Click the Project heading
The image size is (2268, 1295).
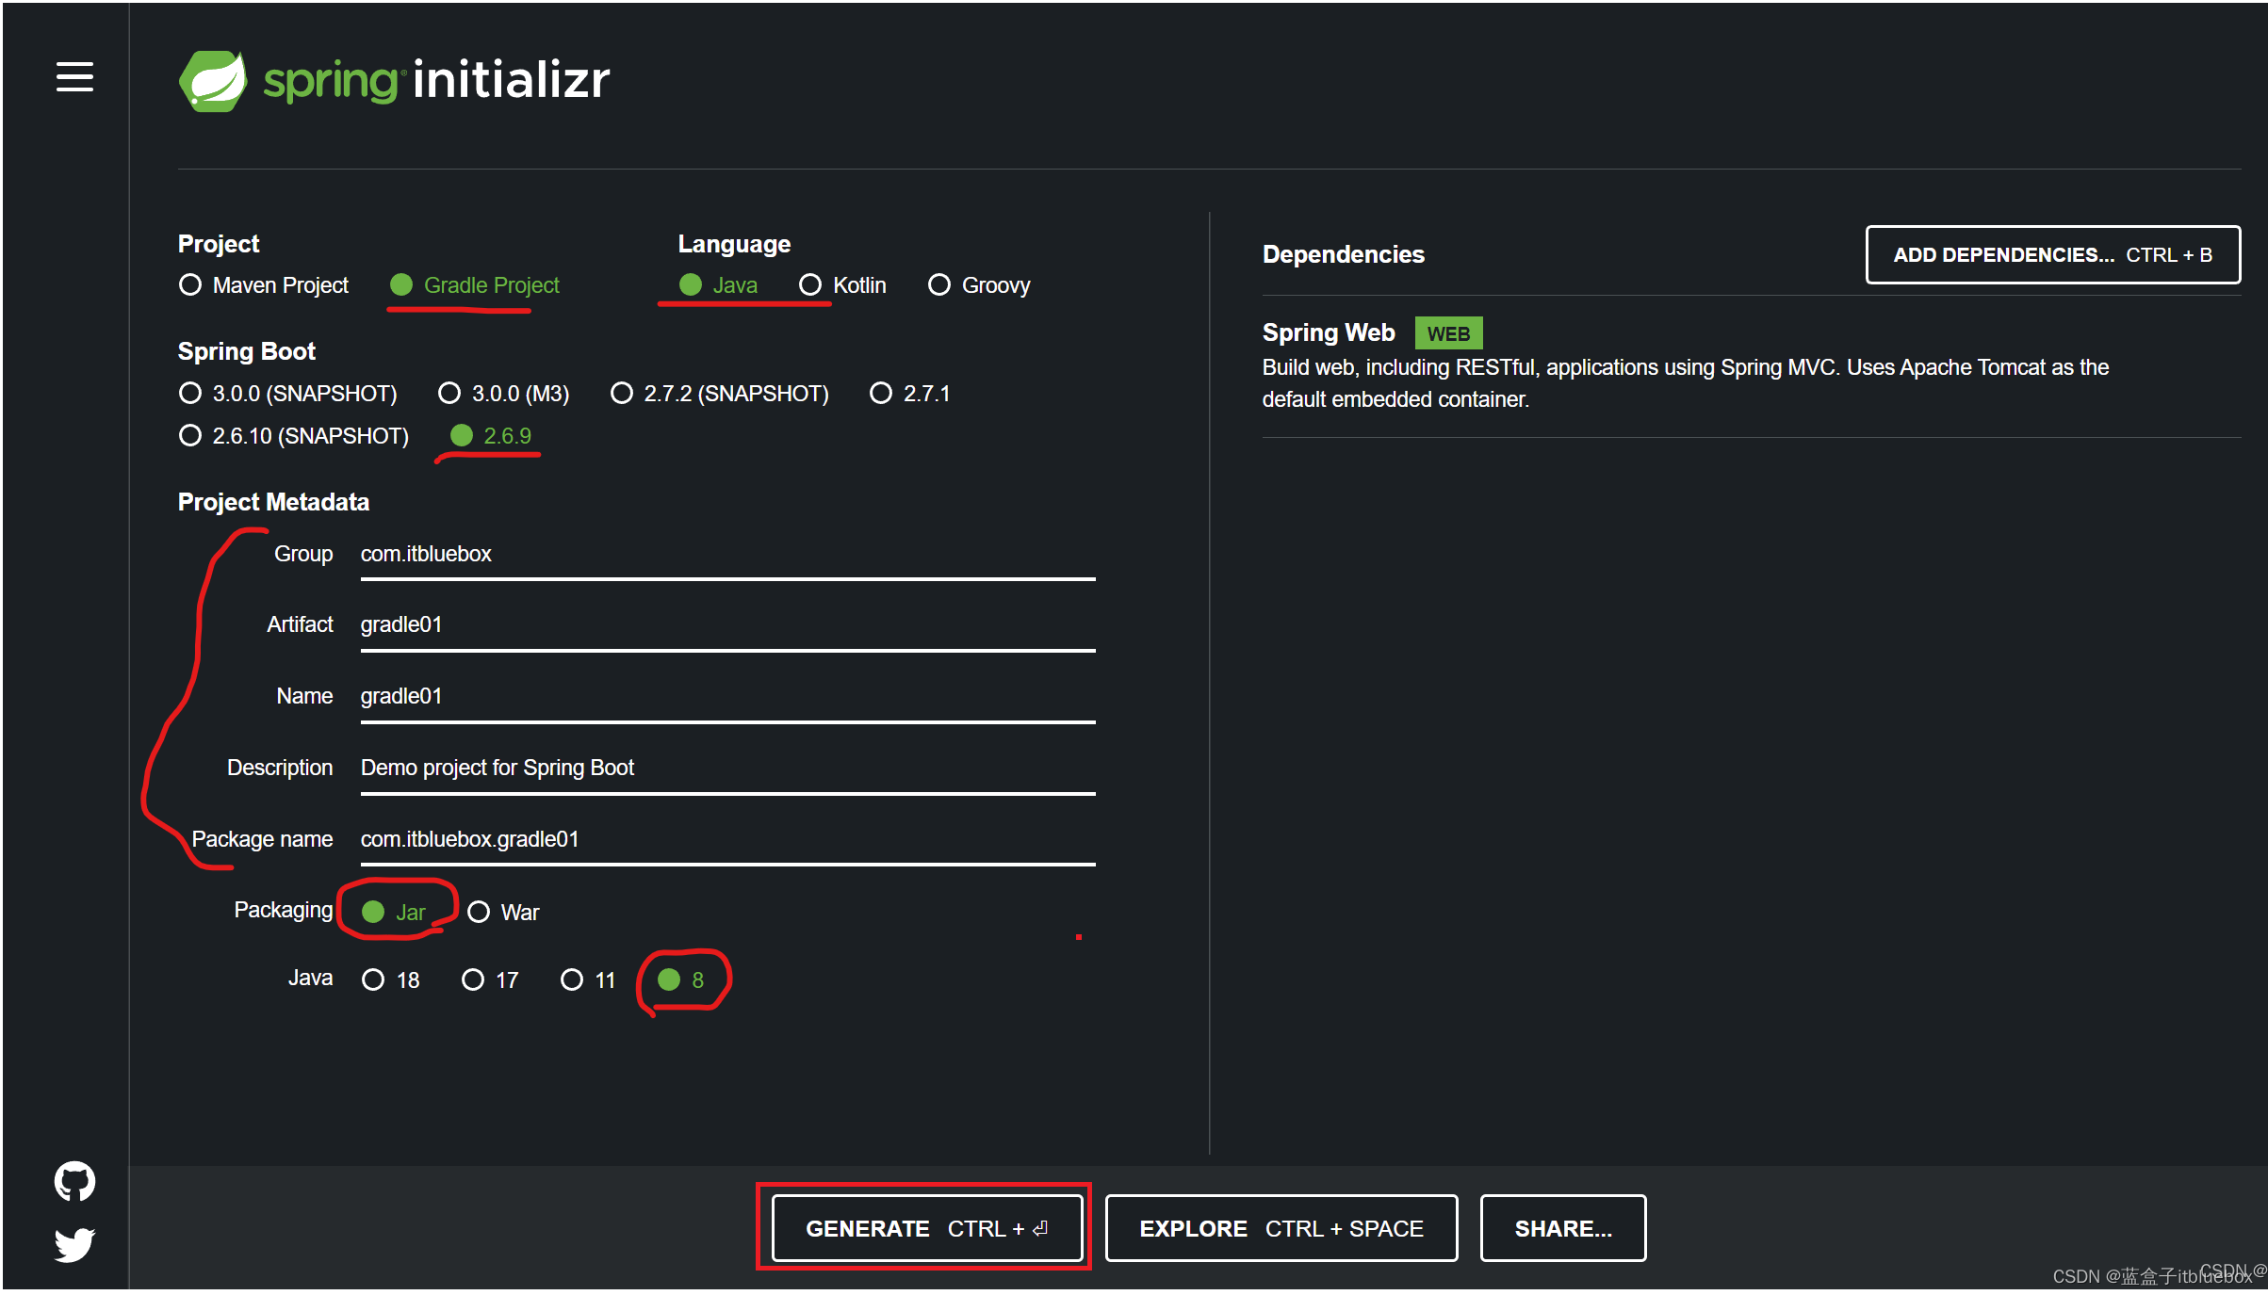218,244
